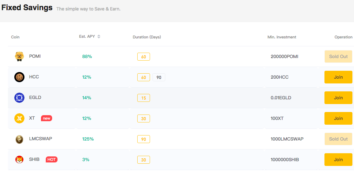Click XT's 12% APY value

87,118
